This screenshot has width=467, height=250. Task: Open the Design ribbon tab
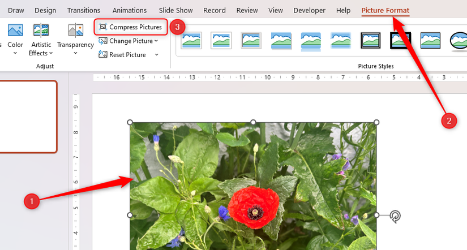pyautogui.click(x=45, y=10)
